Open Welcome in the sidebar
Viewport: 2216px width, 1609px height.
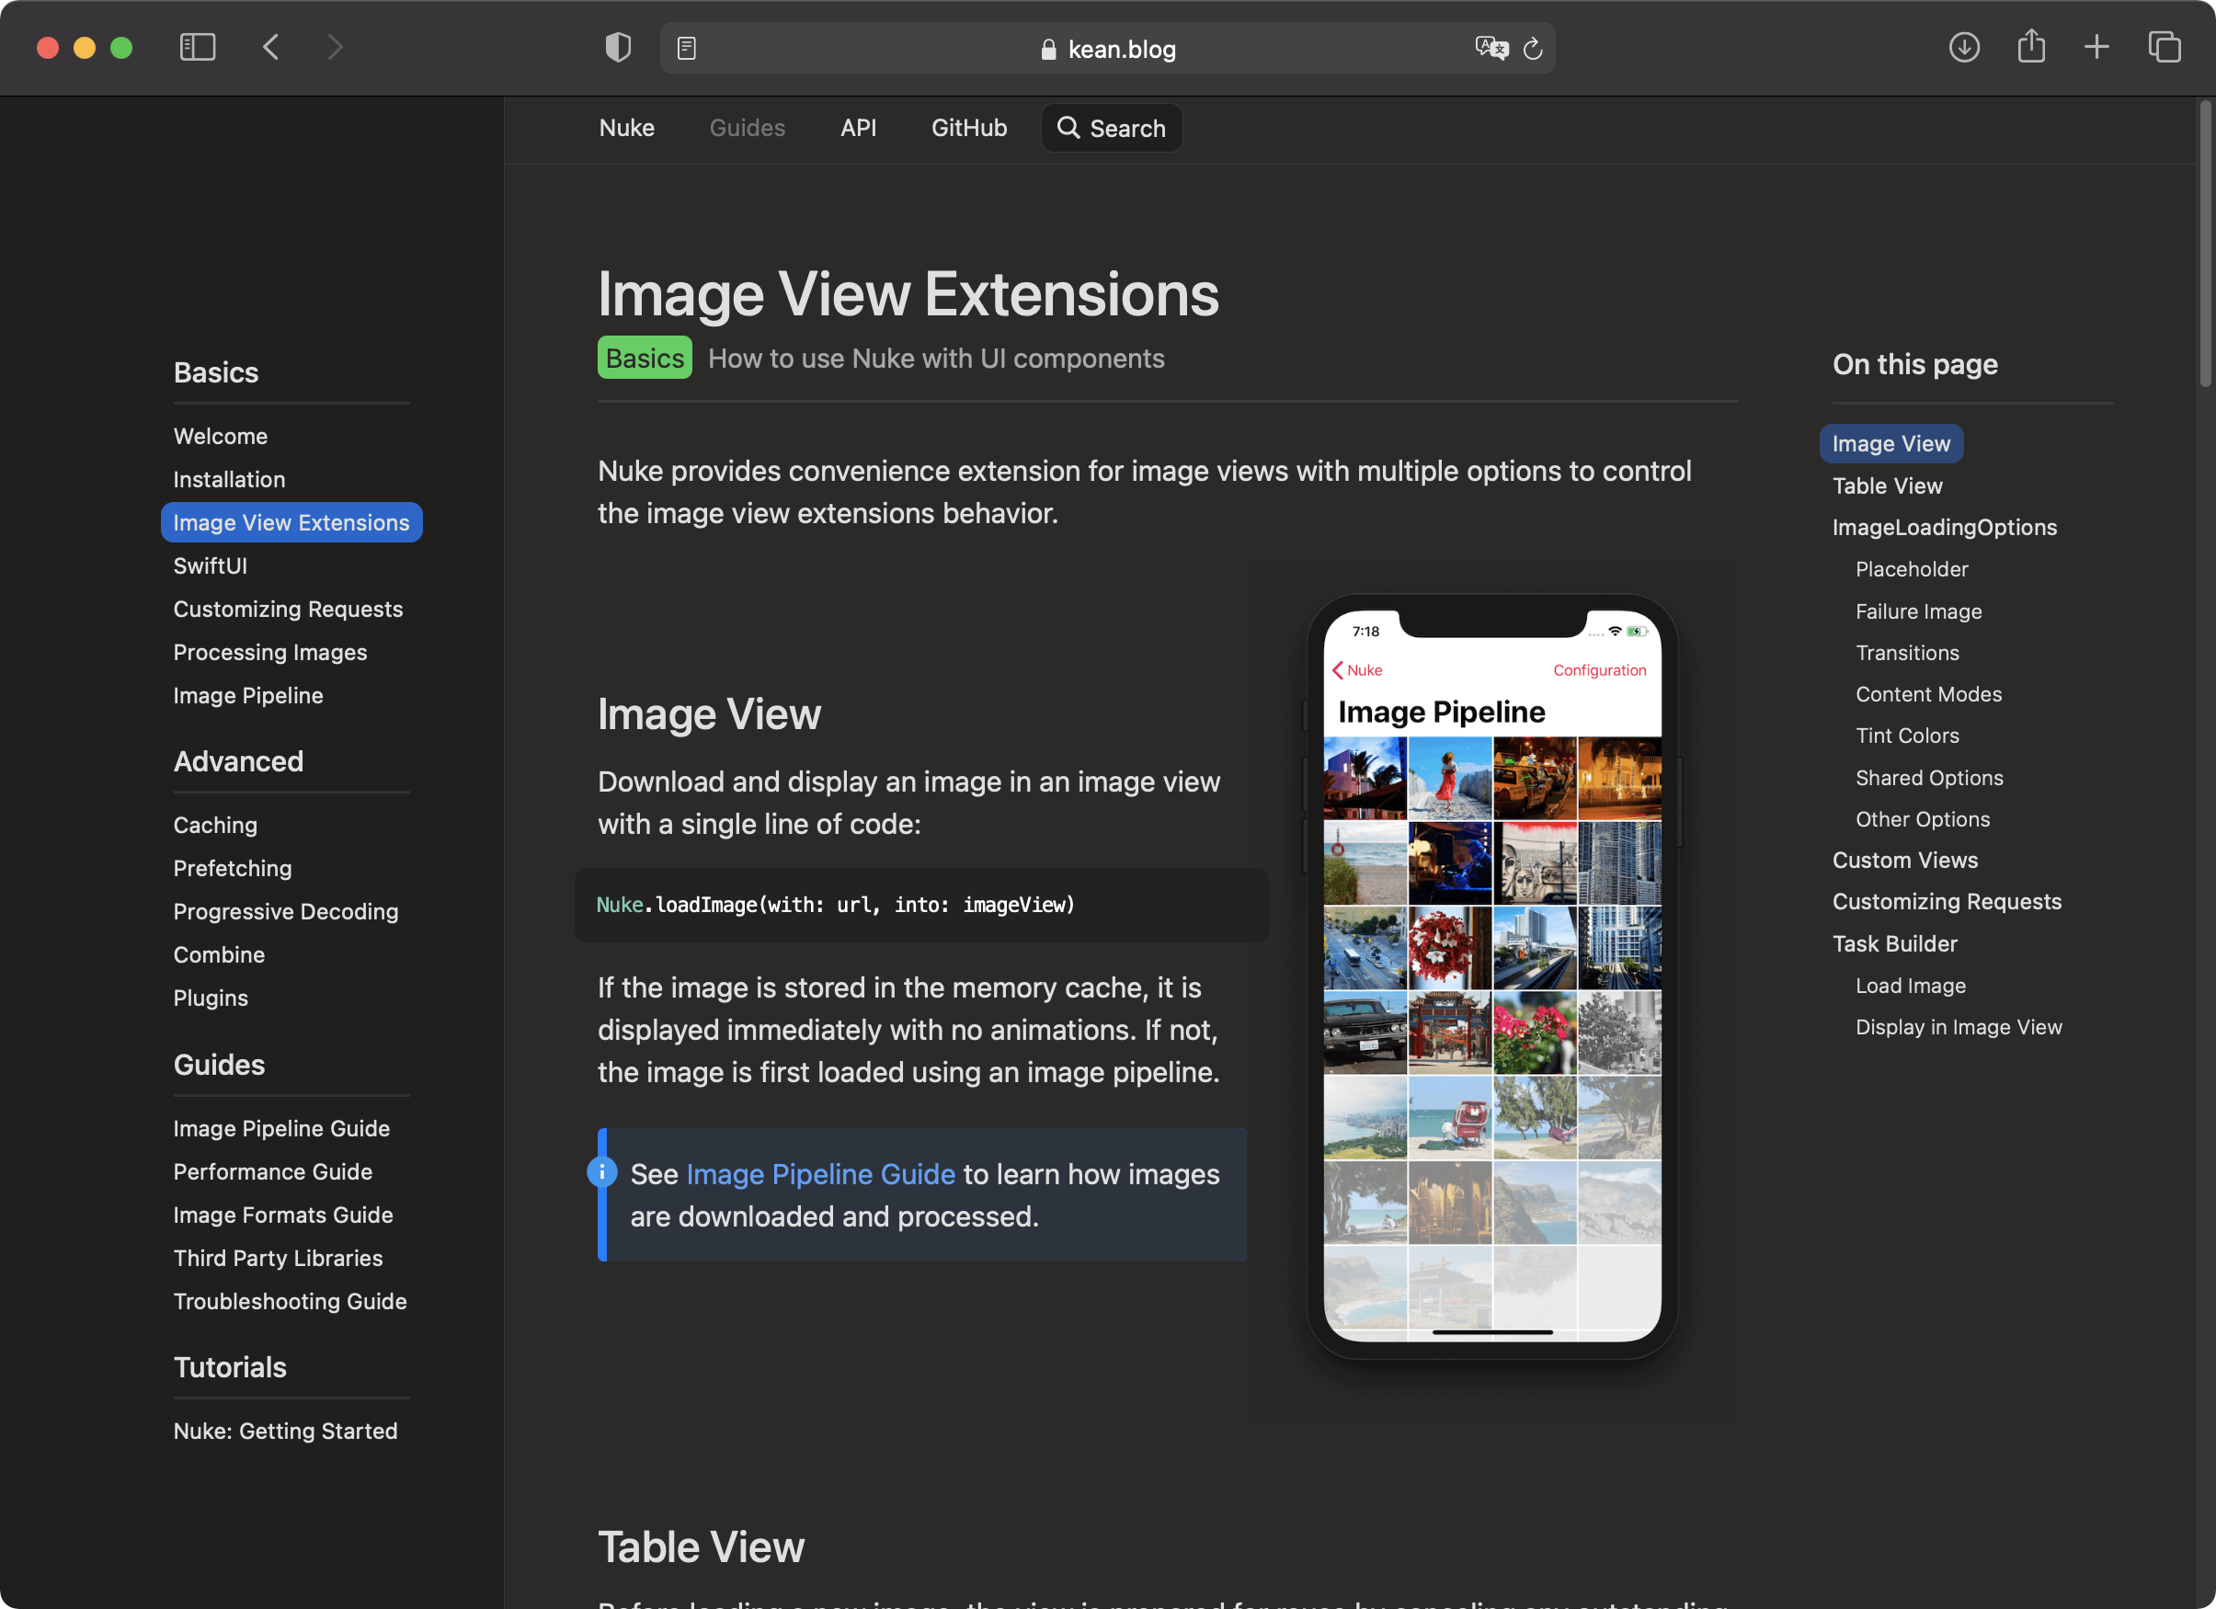click(x=220, y=437)
